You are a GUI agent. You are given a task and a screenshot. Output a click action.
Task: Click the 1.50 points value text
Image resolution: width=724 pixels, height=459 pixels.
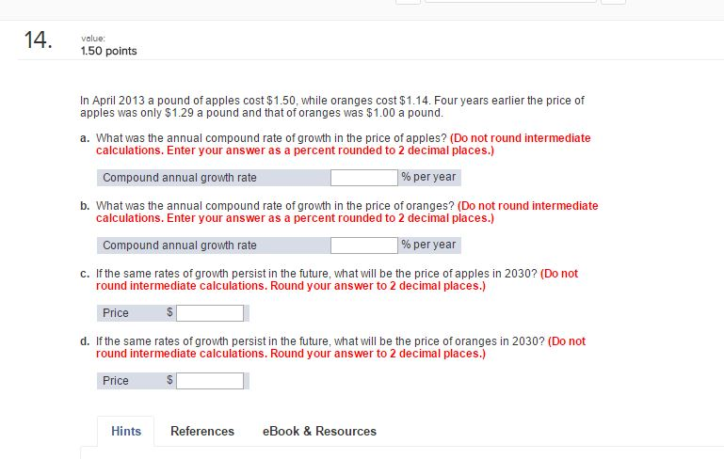coord(109,51)
